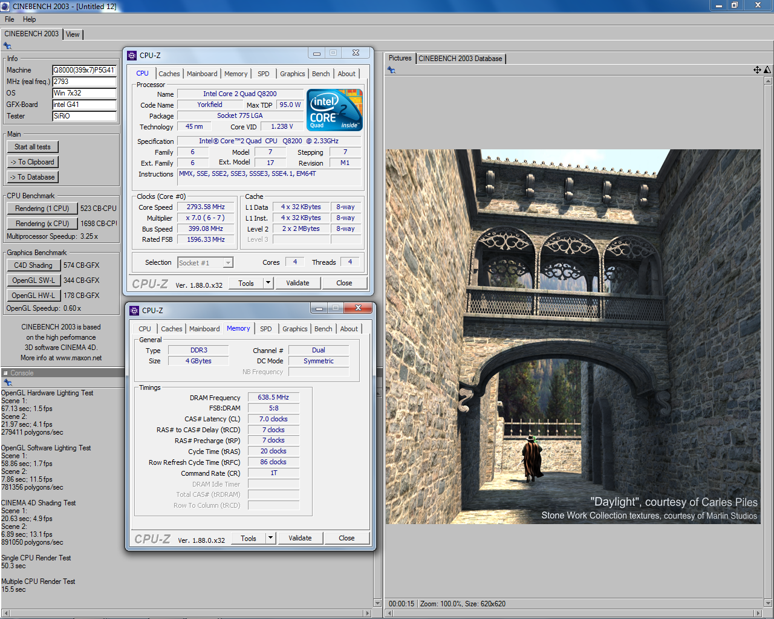This screenshot has height=619, width=774.
Task: Click the 1698 CB-CPU result text
Action: point(99,224)
